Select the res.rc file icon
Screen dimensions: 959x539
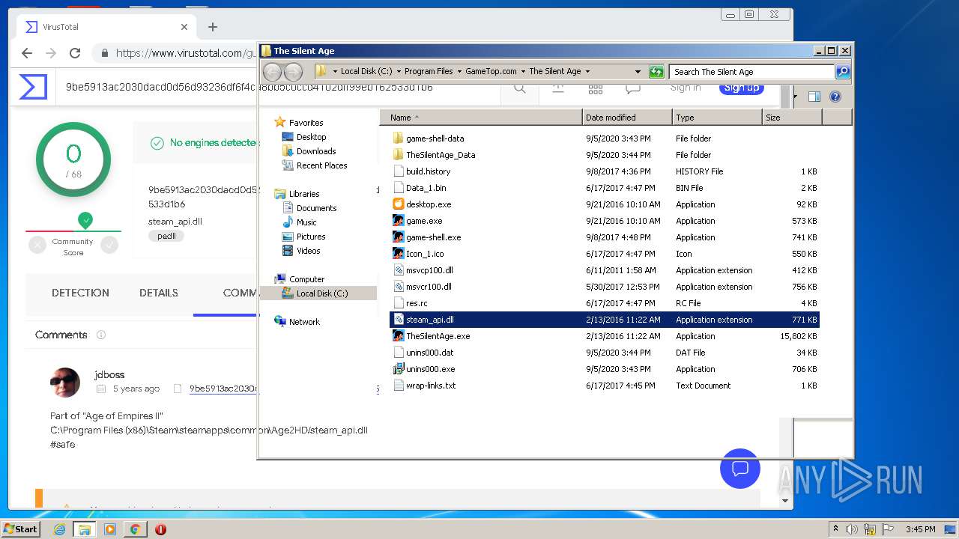tap(399, 303)
